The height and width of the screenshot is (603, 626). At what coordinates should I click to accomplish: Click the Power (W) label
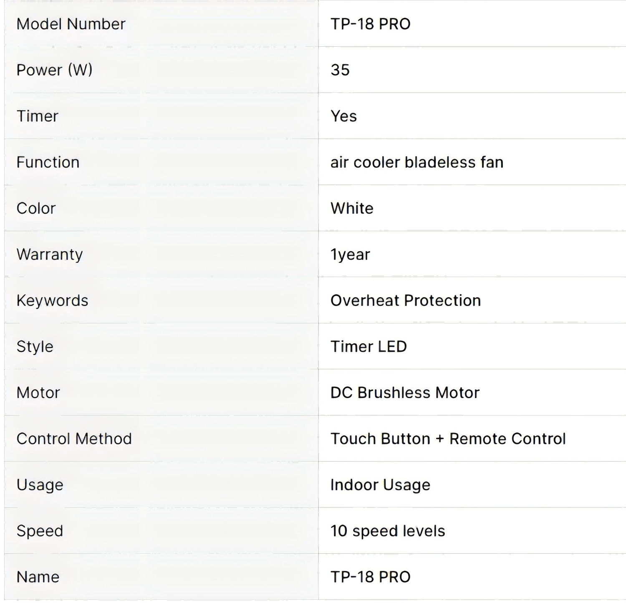(x=54, y=70)
